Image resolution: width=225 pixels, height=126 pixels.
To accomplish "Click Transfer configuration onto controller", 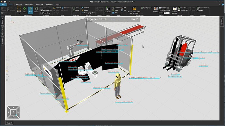I will point(134,10).
